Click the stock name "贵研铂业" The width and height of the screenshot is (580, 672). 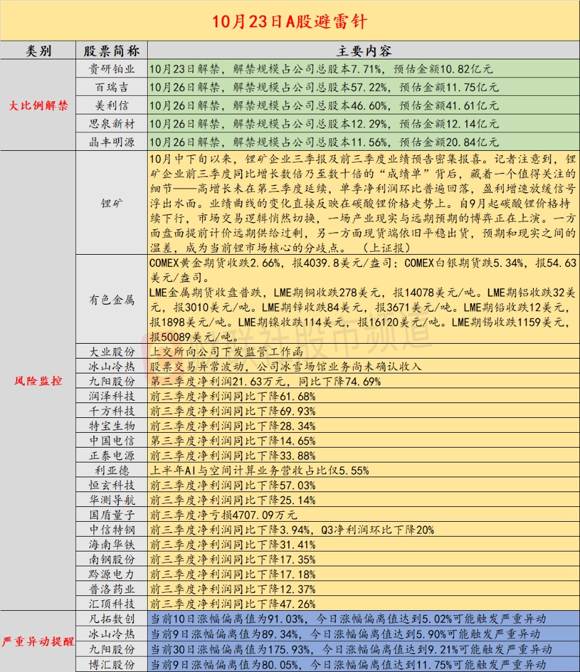[x=111, y=69]
